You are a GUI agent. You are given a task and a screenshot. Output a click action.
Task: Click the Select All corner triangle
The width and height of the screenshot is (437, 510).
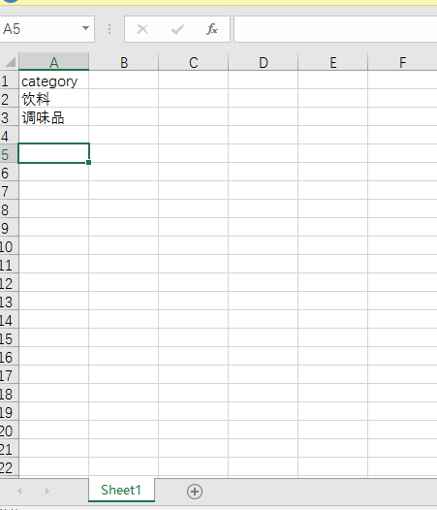tap(10, 61)
